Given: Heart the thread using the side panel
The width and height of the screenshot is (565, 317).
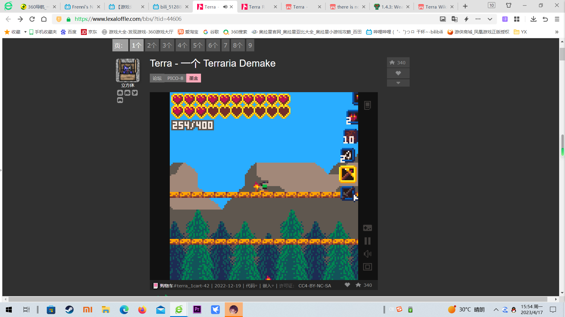Looking at the screenshot, I should (x=398, y=73).
